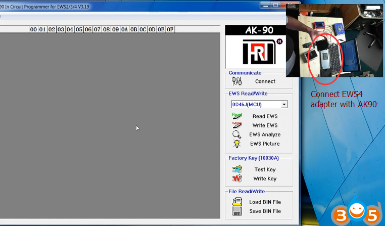Click the Write Key label

265,178
